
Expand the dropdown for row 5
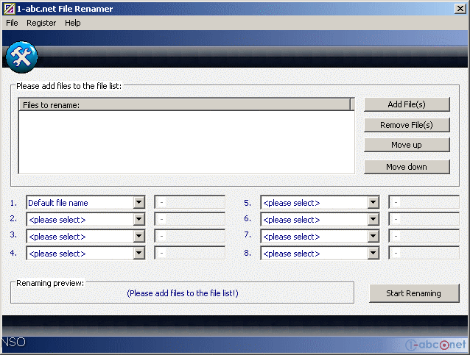pos(373,202)
